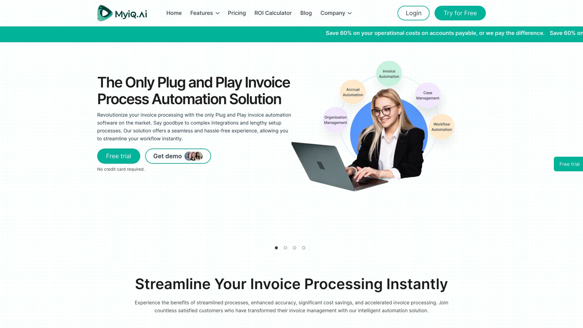
Task: Select the second carousel slide indicator
Action: pyautogui.click(x=285, y=248)
